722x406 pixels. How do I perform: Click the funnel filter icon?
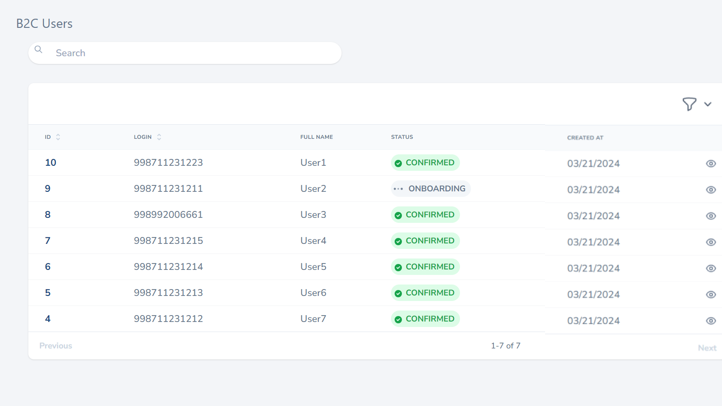[689, 104]
